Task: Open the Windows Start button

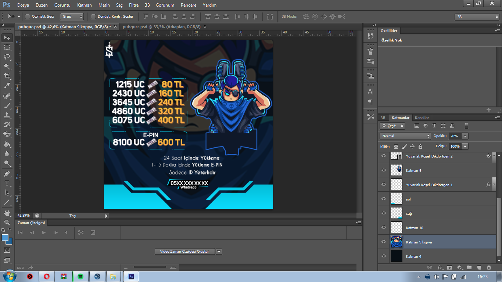Action: (x=9, y=276)
